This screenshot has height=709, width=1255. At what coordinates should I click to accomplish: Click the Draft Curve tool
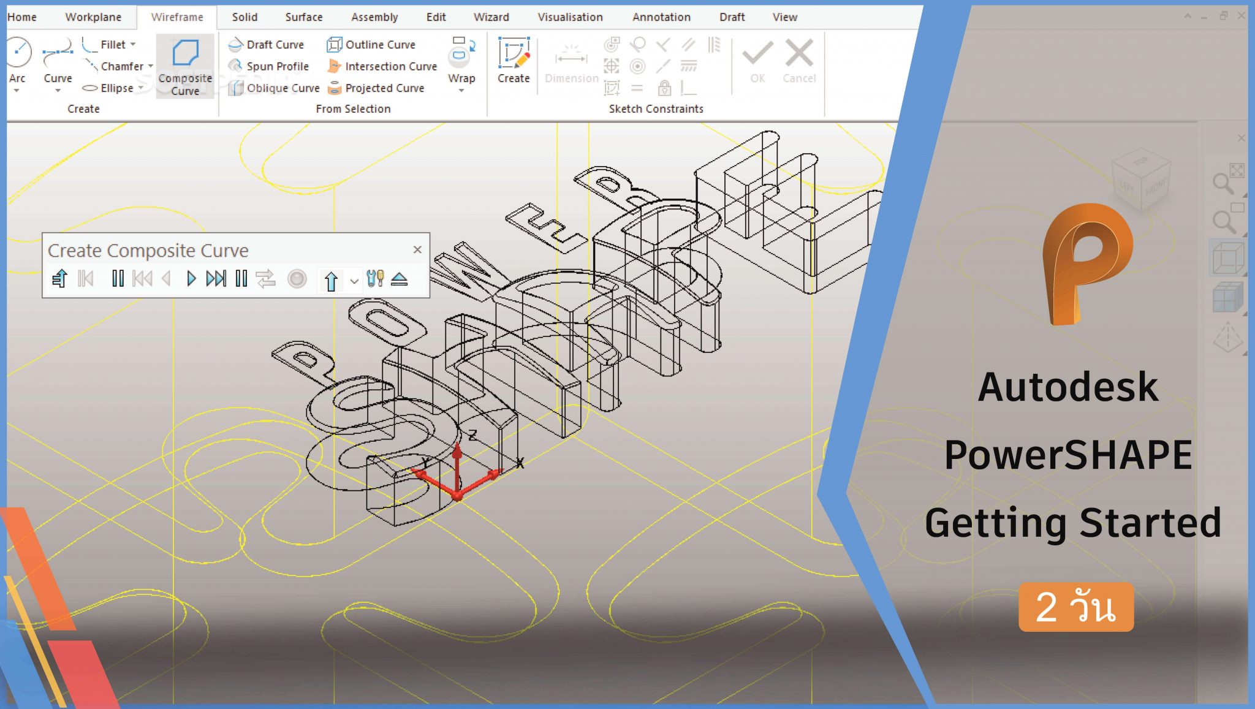point(266,45)
